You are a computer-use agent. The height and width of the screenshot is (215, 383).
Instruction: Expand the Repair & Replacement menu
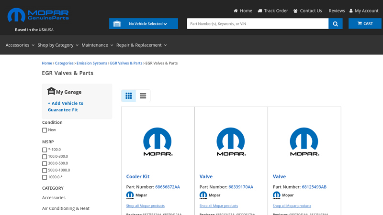141,45
